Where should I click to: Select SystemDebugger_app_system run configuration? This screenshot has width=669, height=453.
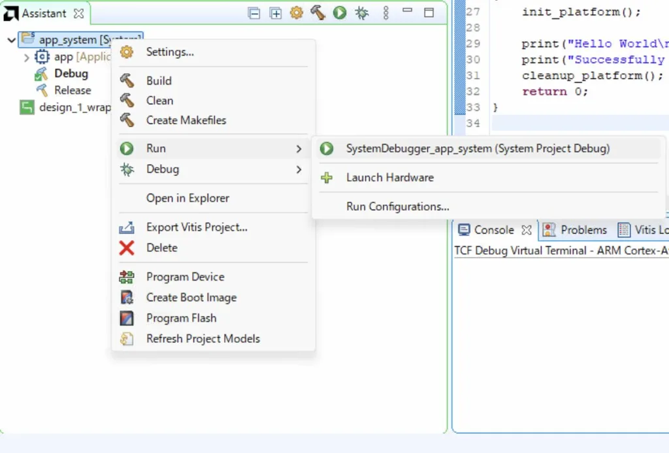point(477,149)
